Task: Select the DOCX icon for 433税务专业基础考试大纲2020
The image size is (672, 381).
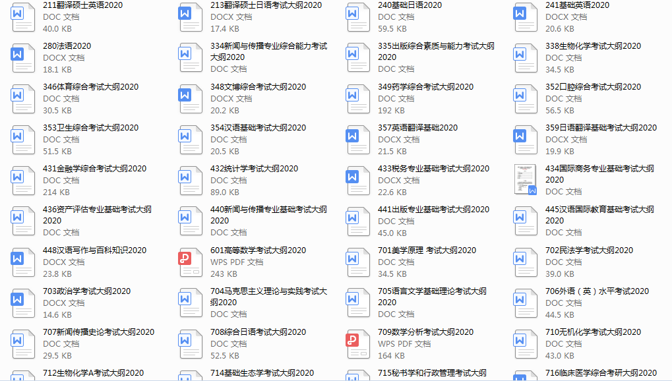Action: [357, 181]
